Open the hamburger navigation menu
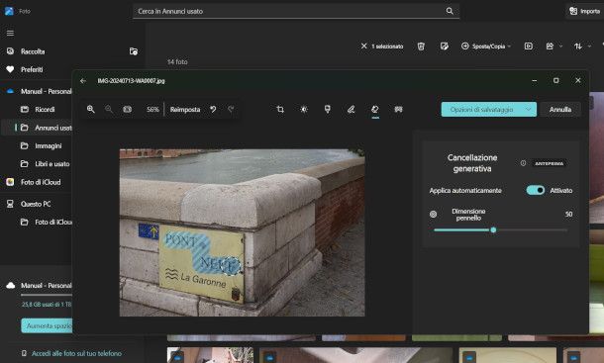604x363 pixels. click(x=11, y=33)
